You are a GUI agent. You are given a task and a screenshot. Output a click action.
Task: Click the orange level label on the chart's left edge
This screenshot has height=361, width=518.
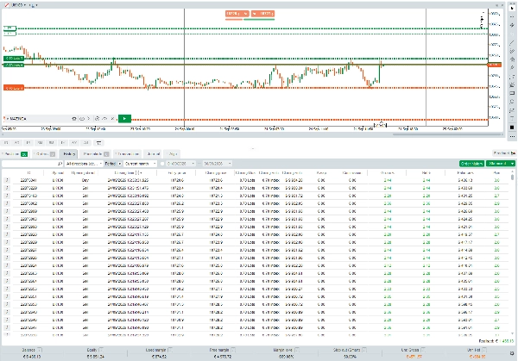pos(14,88)
